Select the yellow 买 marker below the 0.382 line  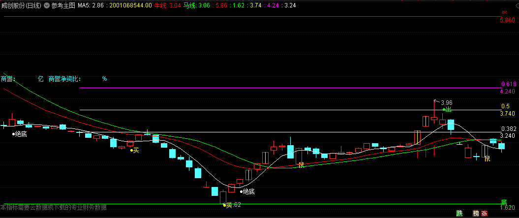134,151
